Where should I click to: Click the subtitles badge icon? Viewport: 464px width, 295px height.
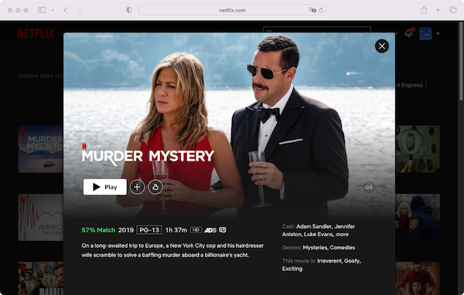(x=223, y=230)
